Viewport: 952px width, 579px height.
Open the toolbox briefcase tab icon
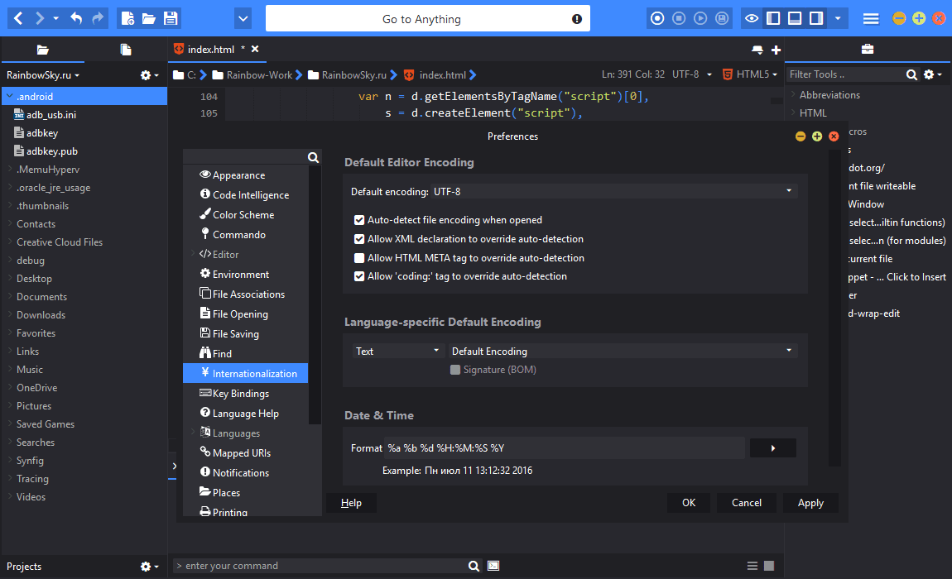[867, 49]
